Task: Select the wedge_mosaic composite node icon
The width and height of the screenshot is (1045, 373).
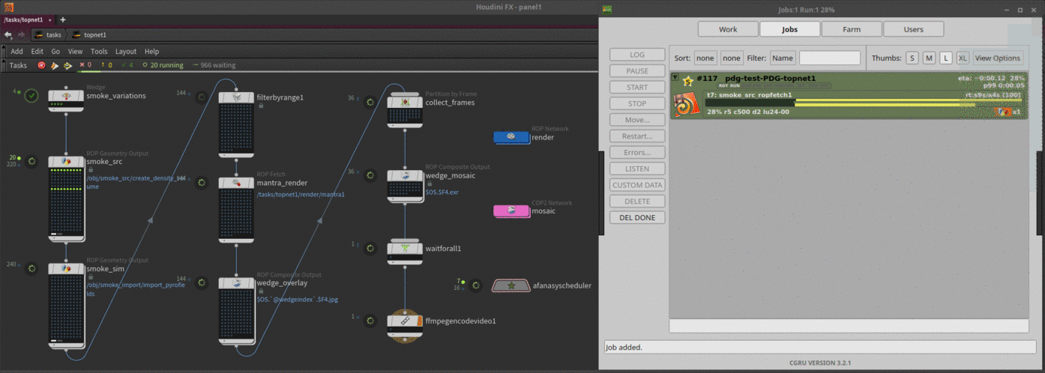Action: click(406, 175)
